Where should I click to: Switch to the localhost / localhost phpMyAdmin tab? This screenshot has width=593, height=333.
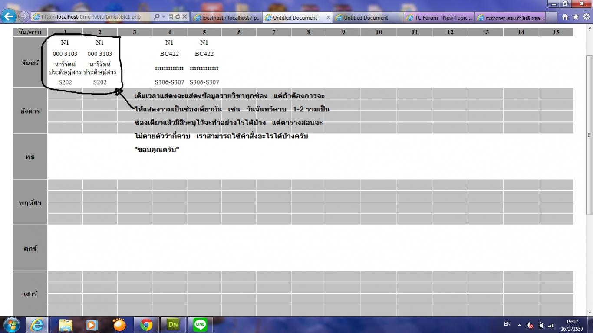[227, 17]
